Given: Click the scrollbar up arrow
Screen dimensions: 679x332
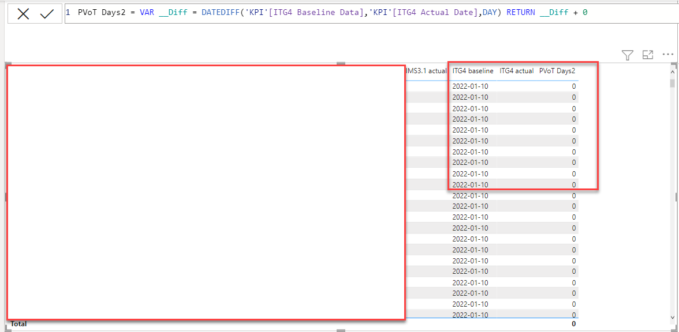Looking at the screenshot, I should [x=673, y=71].
